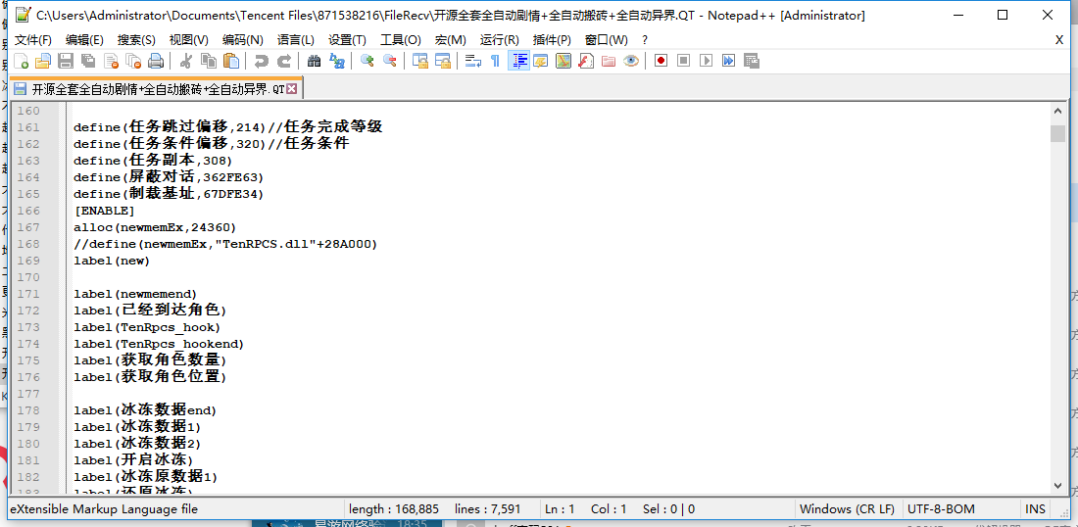Viewport: 1078px width, 527px height.
Task: Click the alloc(newmemEx,24360) line
Action: 155,226
